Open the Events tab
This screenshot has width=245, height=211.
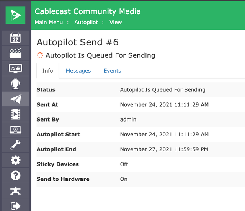(112, 71)
